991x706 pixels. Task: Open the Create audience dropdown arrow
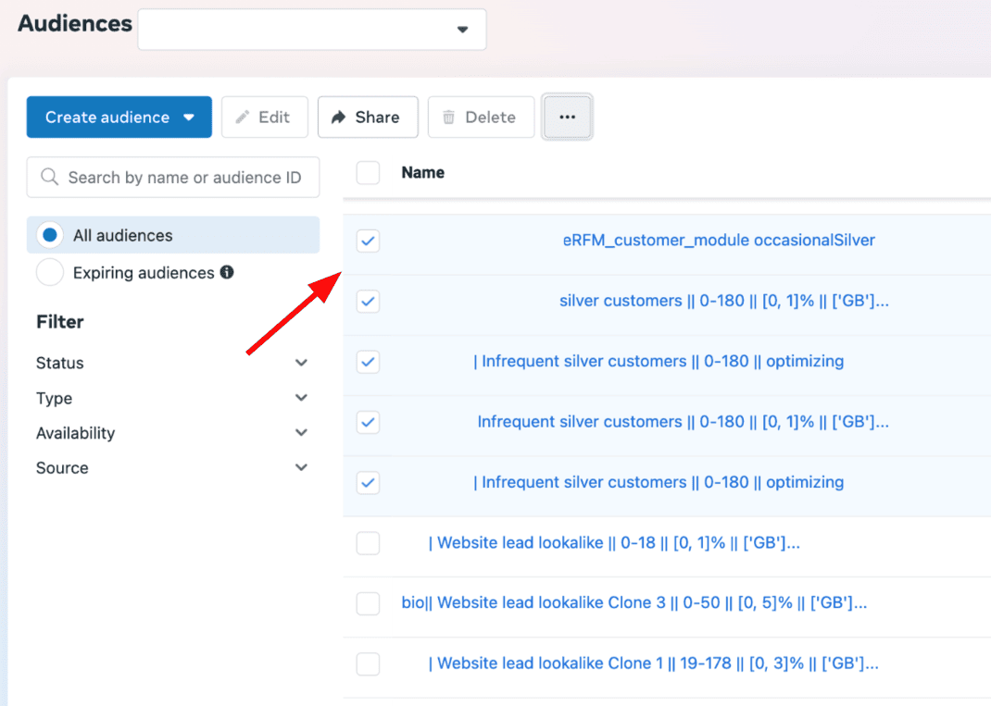188,118
